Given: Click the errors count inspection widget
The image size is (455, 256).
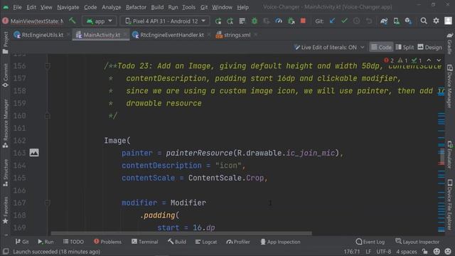Looking at the screenshot, I should [390, 60].
